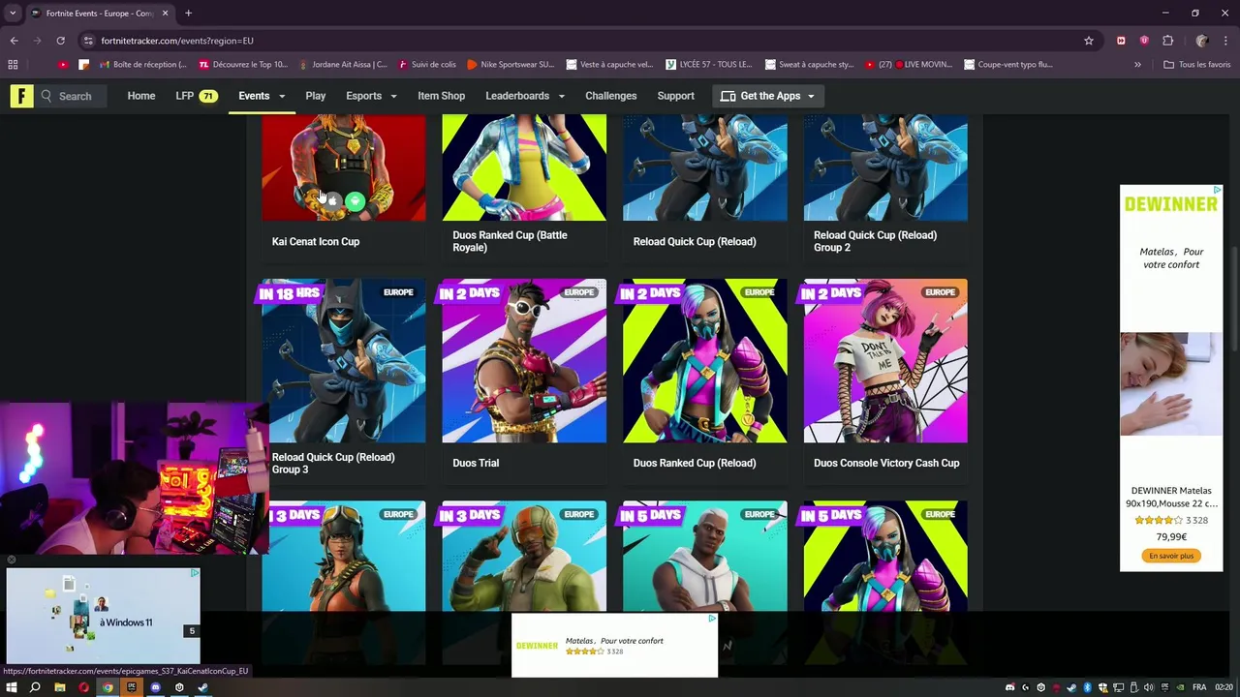Open the Gmail Boîte de réception bookmark
This screenshot has width=1240, height=697.
pyautogui.click(x=142, y=65)
